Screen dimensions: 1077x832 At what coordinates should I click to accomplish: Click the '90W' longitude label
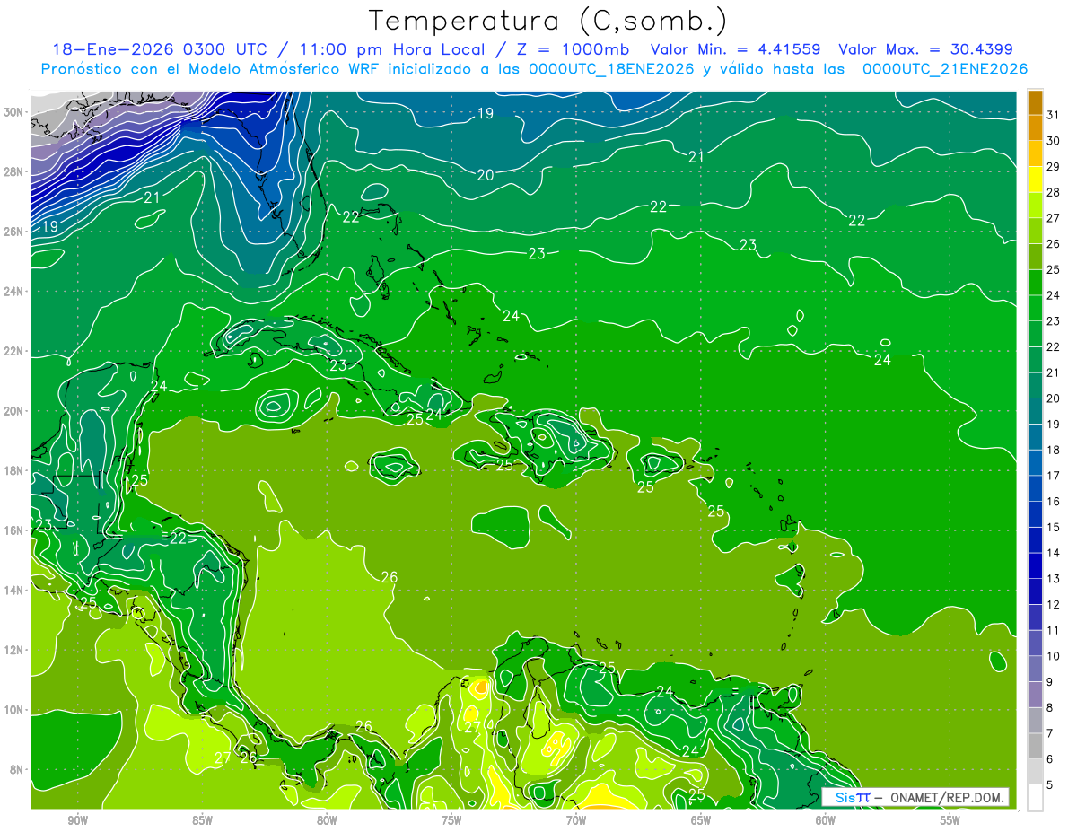[x=77, y=820]
